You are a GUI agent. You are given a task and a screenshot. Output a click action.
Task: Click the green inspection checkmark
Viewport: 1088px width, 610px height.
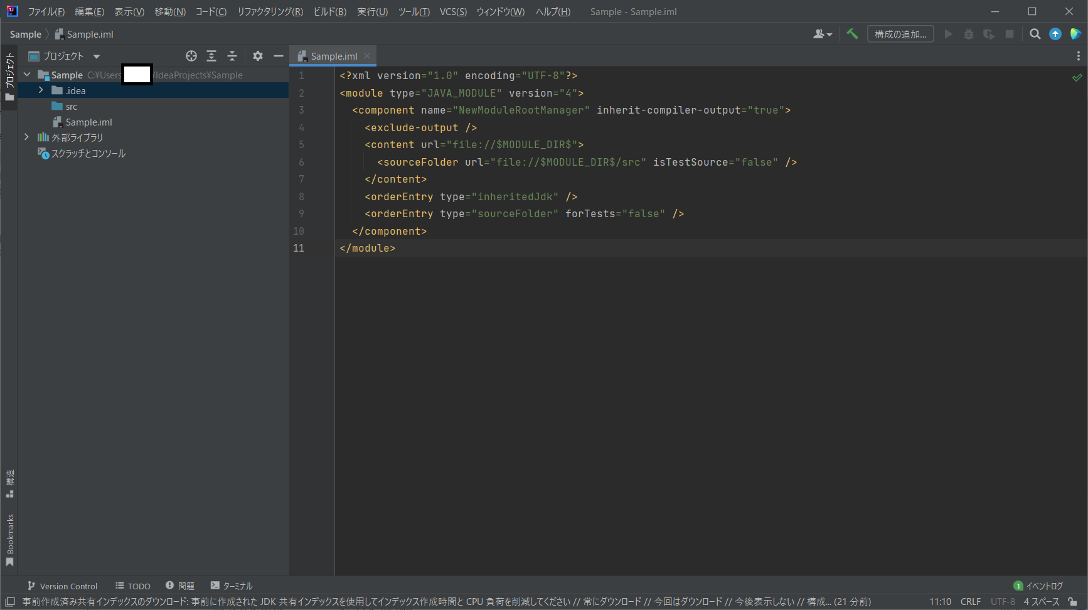pyautogui.click(x=1077, y=77)
